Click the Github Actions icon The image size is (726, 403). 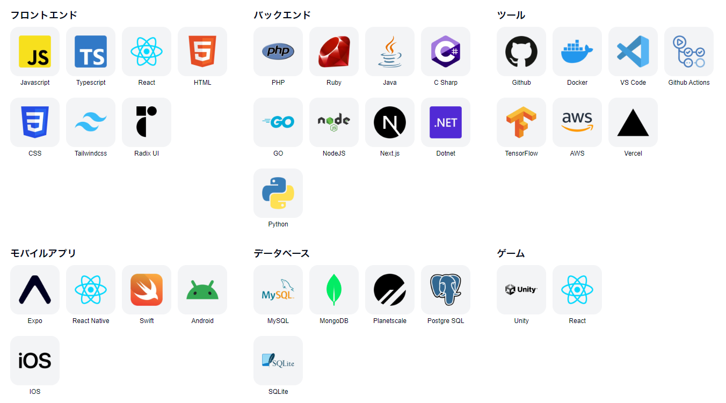[689, 52]
